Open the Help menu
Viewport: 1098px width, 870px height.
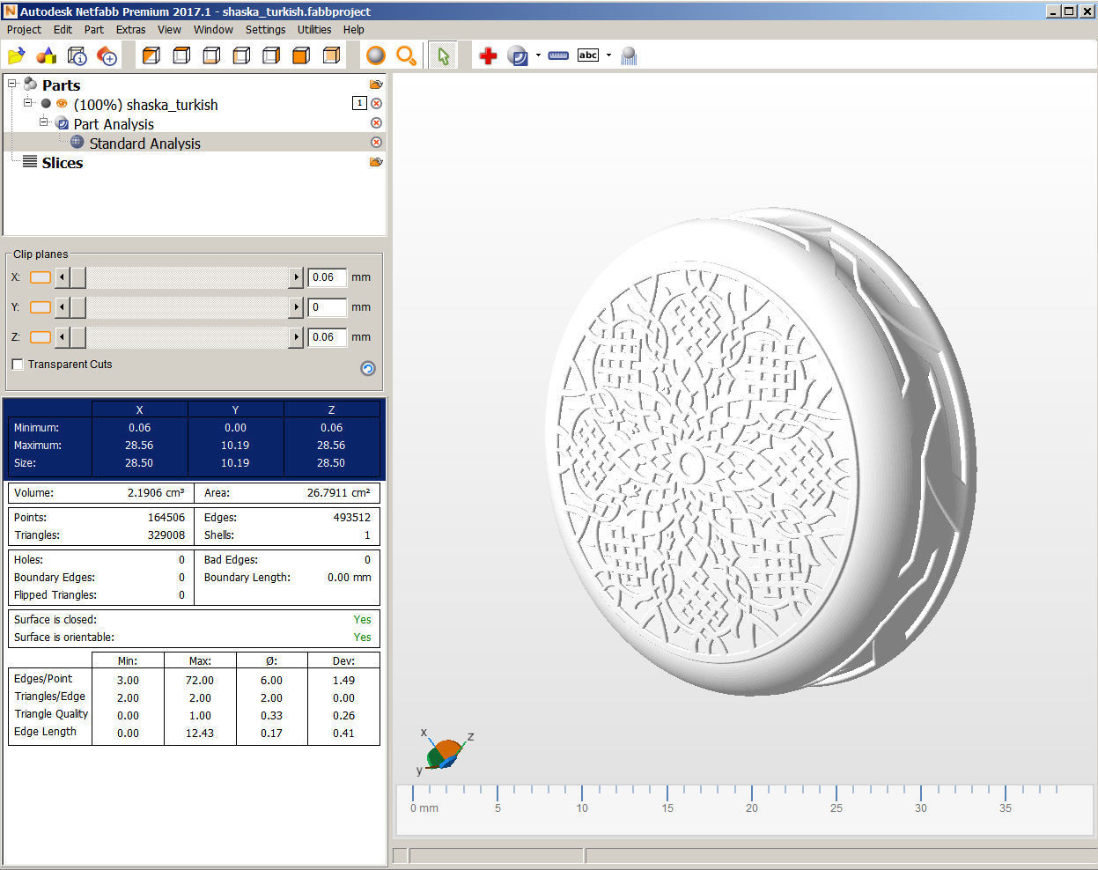[354, 29]
